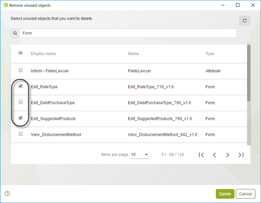Screen dimensions: 261x203
Task: Click the Inform - FiletoLawyer display name
Action: [x=50, y=71]
